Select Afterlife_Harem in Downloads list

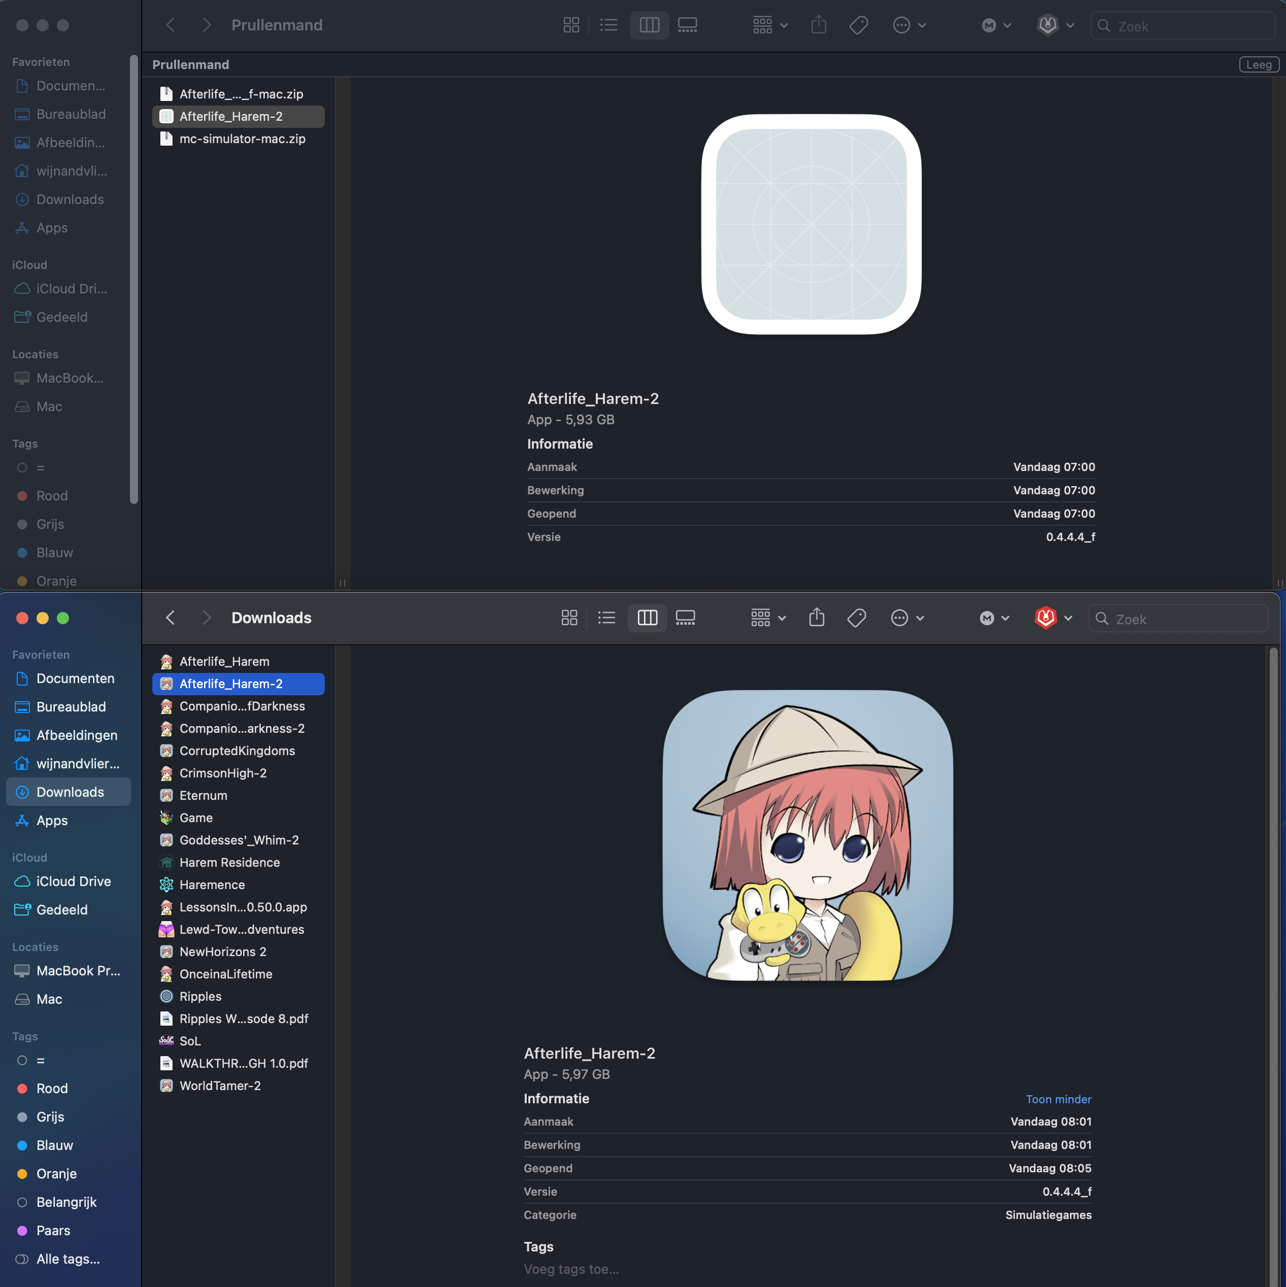pyautogui.click(x=239, y=661)
